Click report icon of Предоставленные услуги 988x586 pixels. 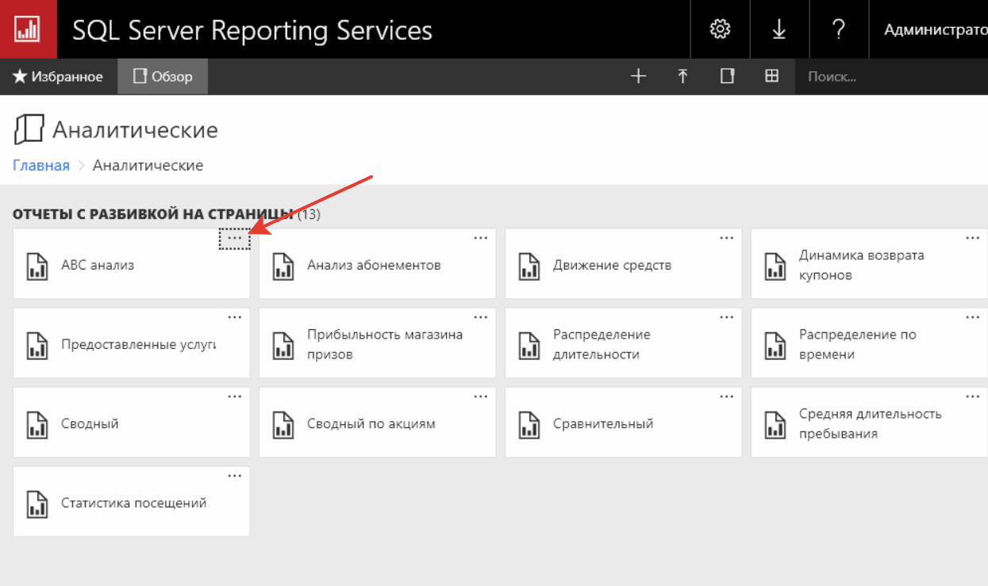37,345
